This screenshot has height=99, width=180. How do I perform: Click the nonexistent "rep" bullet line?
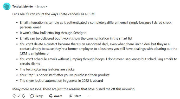click(x=65, y=75)
